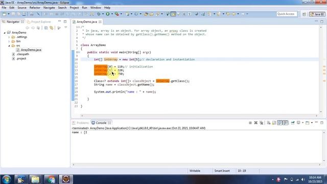Image resolution: width=327 pixels, height=184 pixels.
Task: Open File Explorer from taskbar
Action: point(35,179)
